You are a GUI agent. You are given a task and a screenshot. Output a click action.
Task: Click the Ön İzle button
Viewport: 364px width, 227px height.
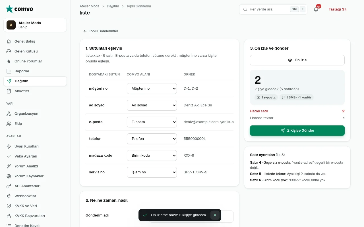pyautogui.click(x=297, y=60)
